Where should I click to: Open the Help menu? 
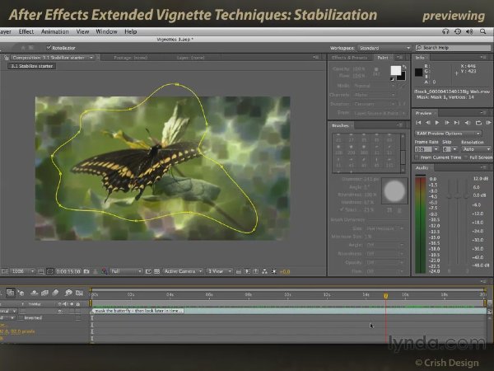click(x=130, y=31)
